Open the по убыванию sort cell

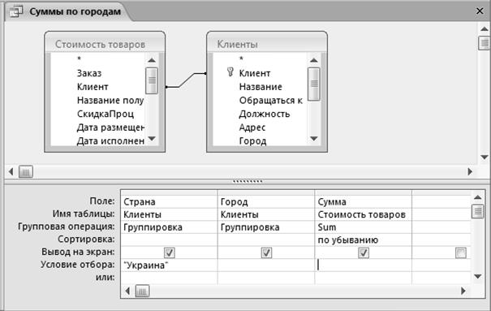(364, 240)
